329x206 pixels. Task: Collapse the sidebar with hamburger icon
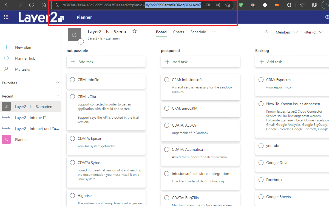pyautogui.click(x=6, y=30)
